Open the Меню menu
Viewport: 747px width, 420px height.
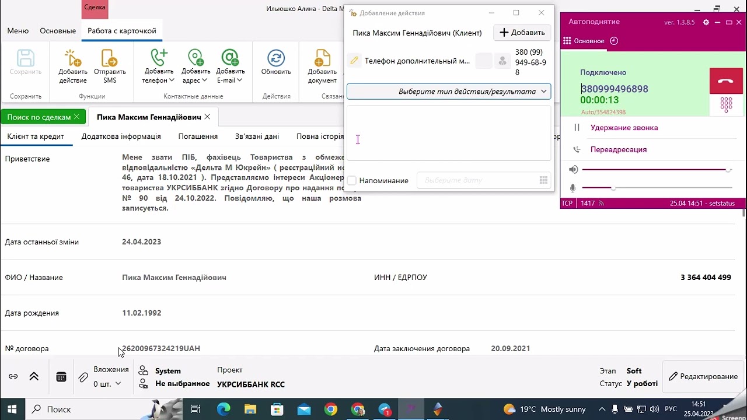click(x=18, y=30)
